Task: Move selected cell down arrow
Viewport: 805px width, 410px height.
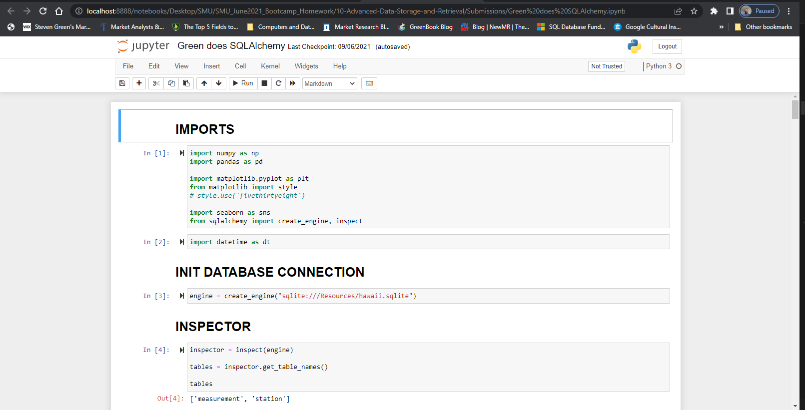Action: (x=219, y=83)
